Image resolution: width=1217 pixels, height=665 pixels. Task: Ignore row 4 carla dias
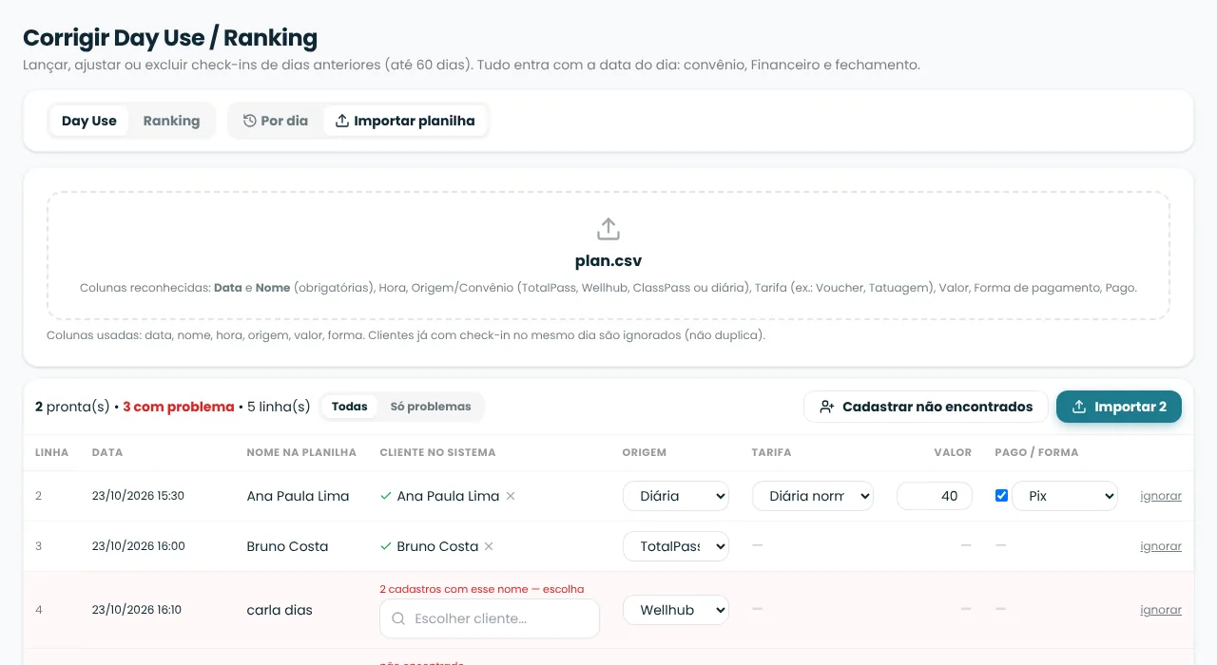(1161, 610)
